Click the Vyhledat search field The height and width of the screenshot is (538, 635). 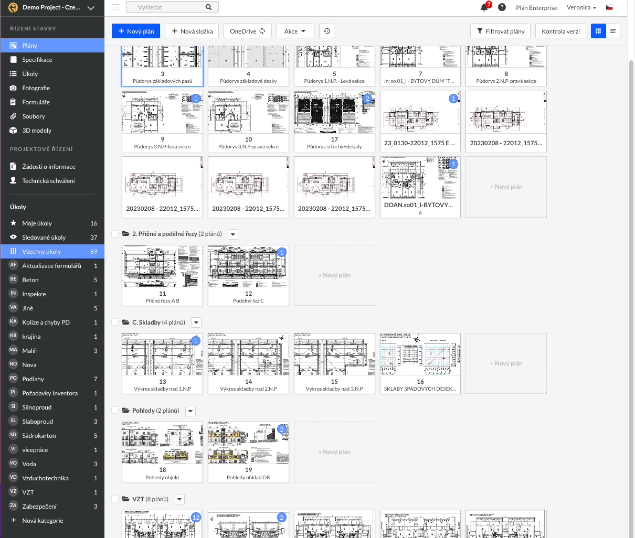tap(172, 7)
